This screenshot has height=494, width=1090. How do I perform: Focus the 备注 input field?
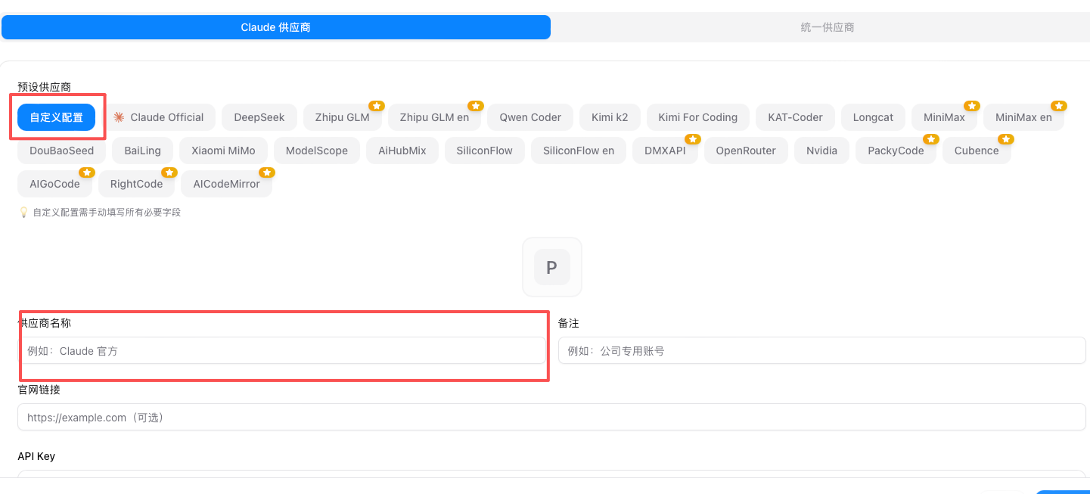tap(822, 350)
